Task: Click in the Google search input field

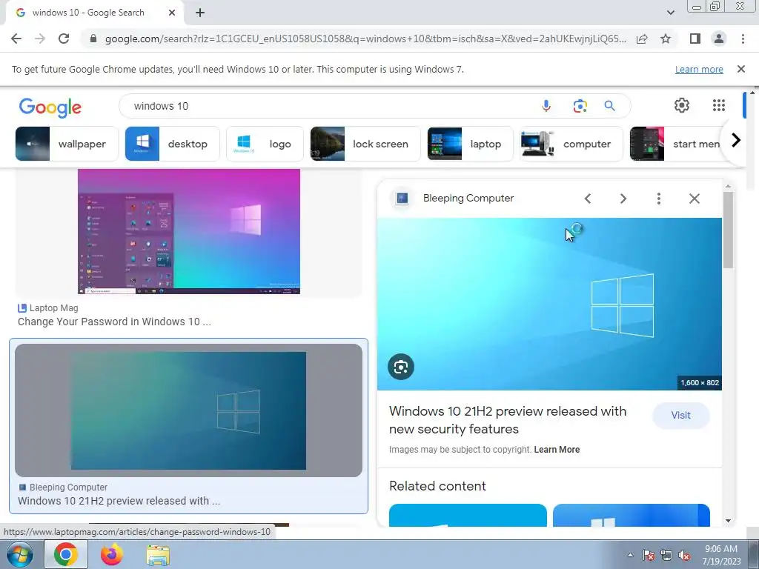Action: pyautogui.click(x=329, y=106)
